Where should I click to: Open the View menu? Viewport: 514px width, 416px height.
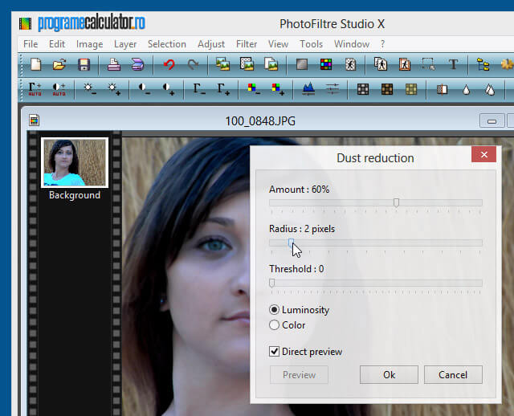click(x=279, y=44)
